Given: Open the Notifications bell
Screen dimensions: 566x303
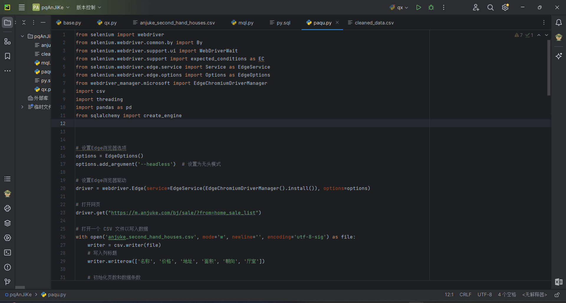Looking at the screenshot, I should point(559,22).
